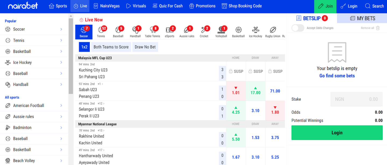Expand American Football chevron
387x165 pixels.
(x=61, y=105)
